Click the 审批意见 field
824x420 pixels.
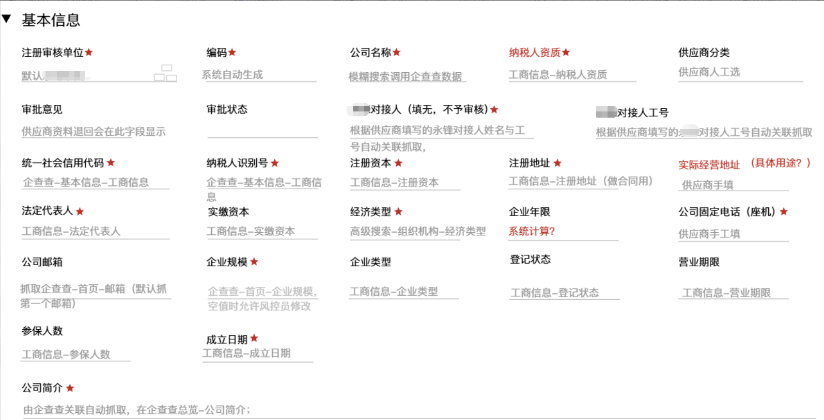pos(94,132)
